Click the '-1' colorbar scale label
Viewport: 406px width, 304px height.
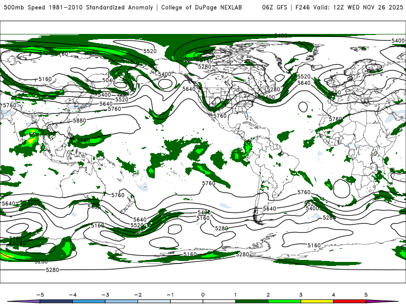pos(170,295)
